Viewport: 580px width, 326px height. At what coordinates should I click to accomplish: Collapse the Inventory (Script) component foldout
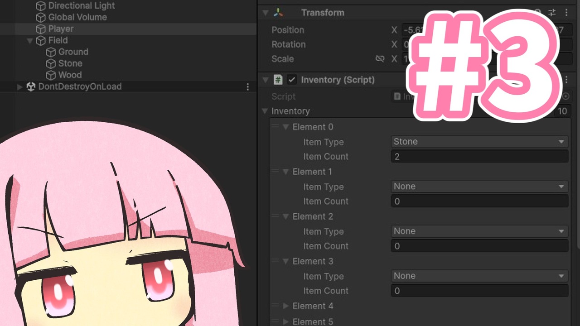(265, 80)
